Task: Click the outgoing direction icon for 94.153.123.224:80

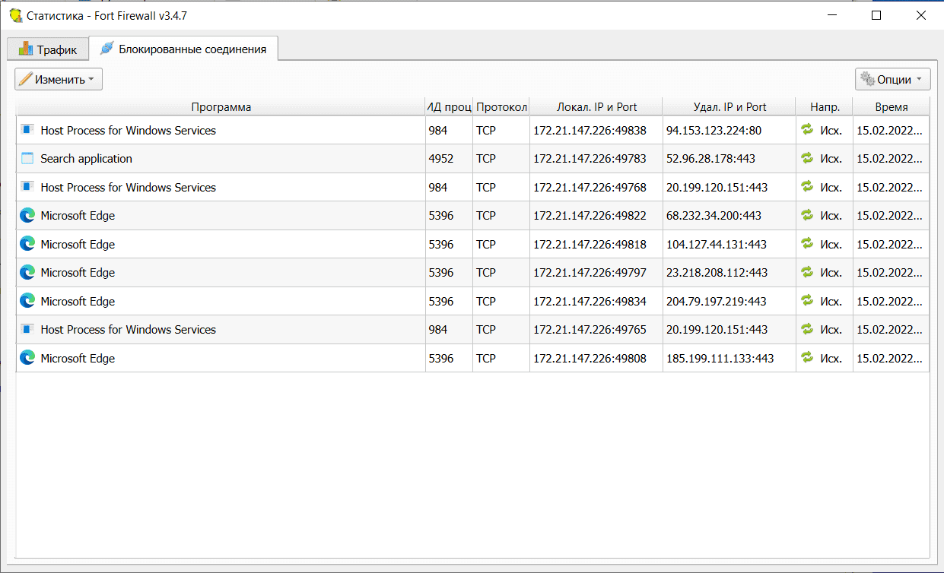Action: click(x=807, y=130)
